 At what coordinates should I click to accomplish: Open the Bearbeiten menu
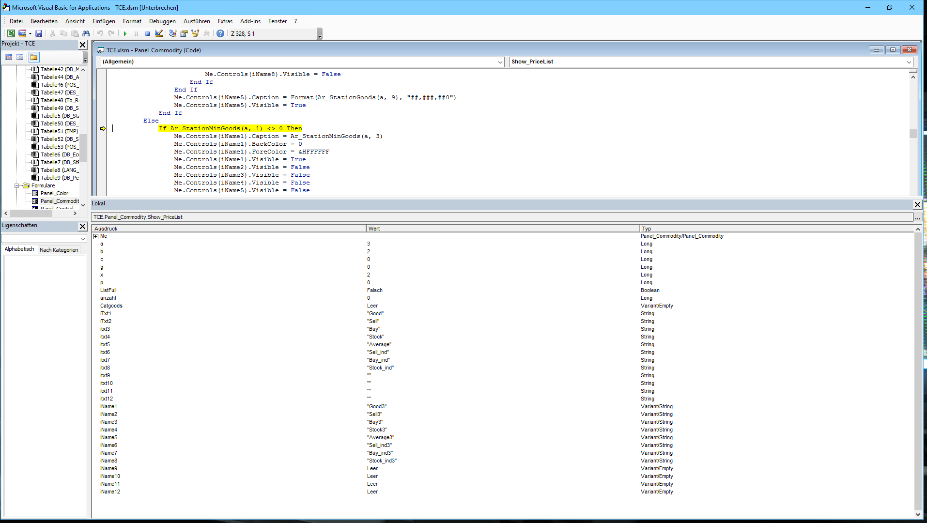coord(44,21)
